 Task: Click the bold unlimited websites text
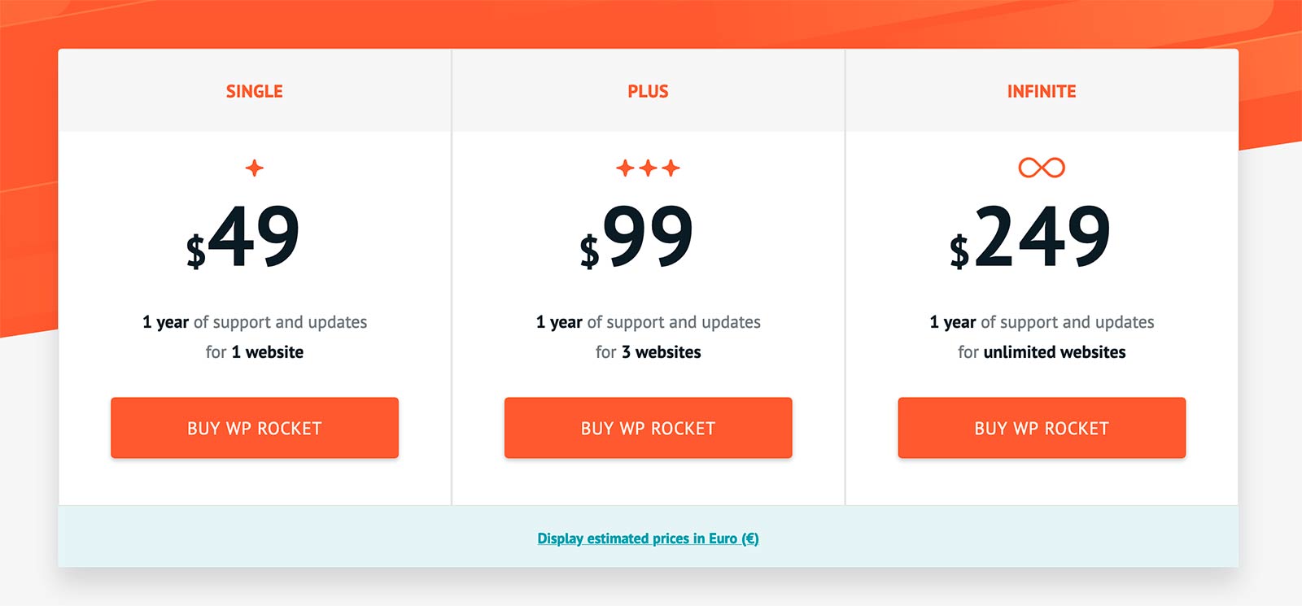click(1055, 352)
